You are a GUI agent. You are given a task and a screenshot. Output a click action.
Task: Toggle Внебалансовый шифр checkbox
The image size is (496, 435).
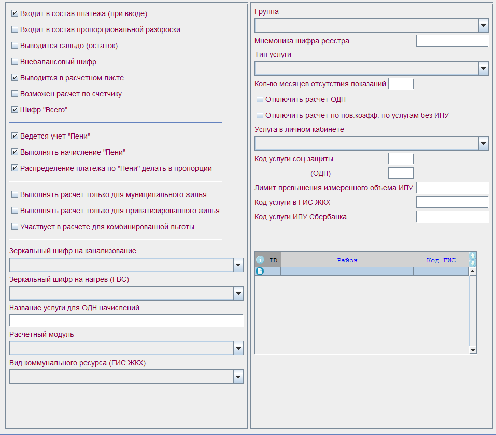[15, 62]
